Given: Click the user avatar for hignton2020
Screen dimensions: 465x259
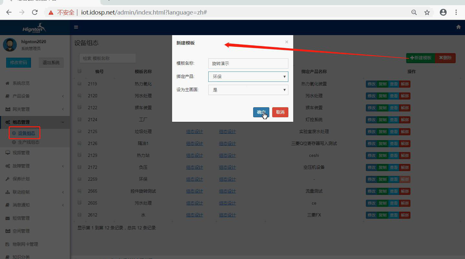Looking at the screenshot, I should tap(10, 44).
